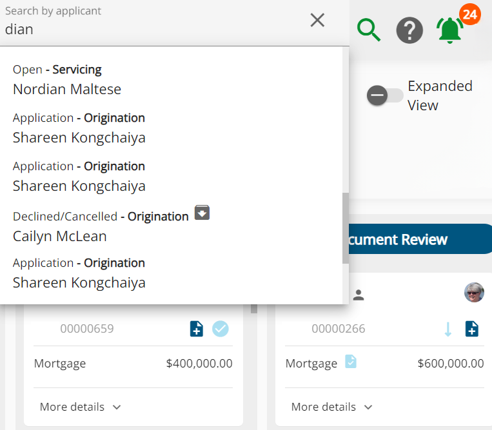Click the blue checkmark icon on application 00000659

221,329
